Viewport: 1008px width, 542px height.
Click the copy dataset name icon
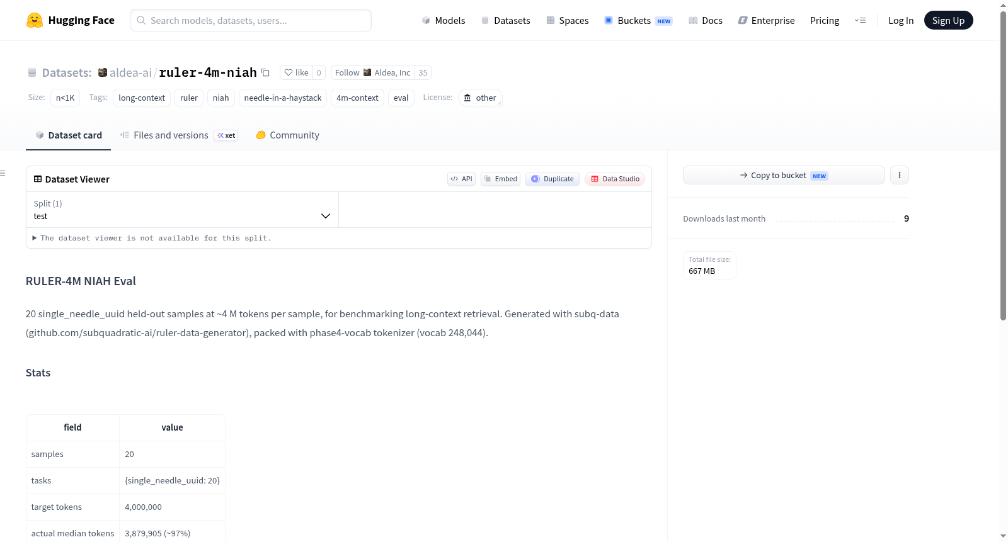click(x=266, y=72)
